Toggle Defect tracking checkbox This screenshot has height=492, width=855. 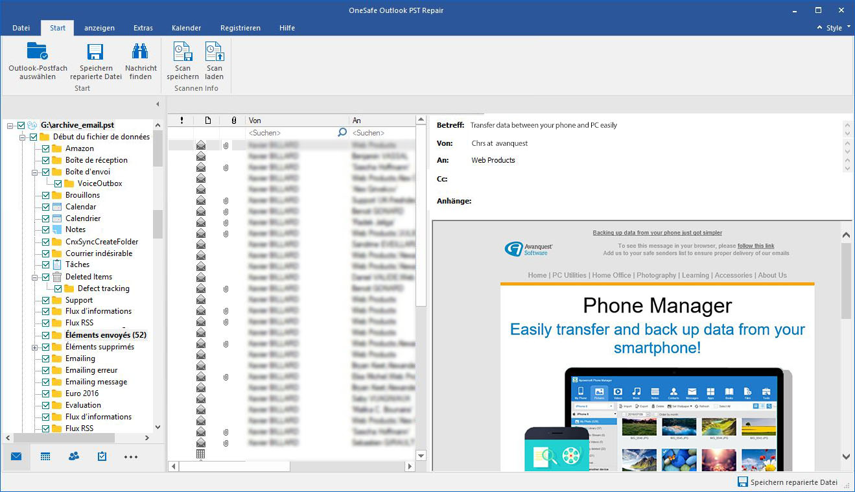[58, 288]
